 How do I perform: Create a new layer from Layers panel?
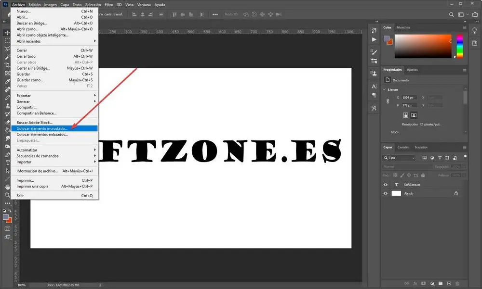pos(449,284)
